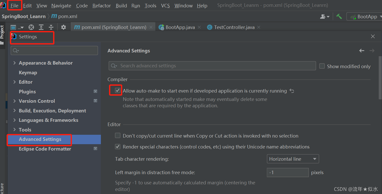Open the Help menu
Image resolution: width=382 pixels, height=194 pixels.
tap(202, 6)
